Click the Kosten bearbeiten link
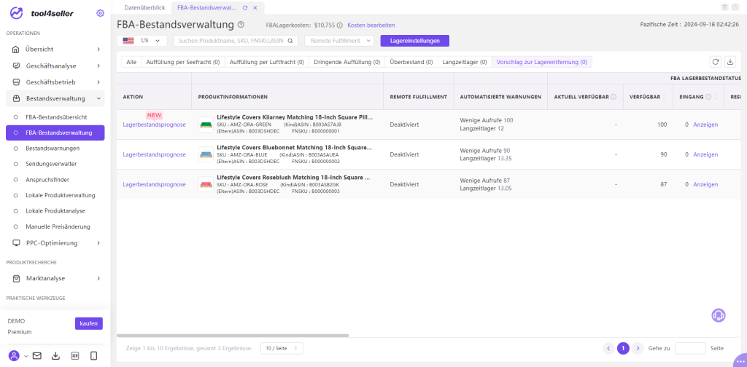The width and height of the screenshot is (747, 367). pyautogui.click(x=371, y=25)
